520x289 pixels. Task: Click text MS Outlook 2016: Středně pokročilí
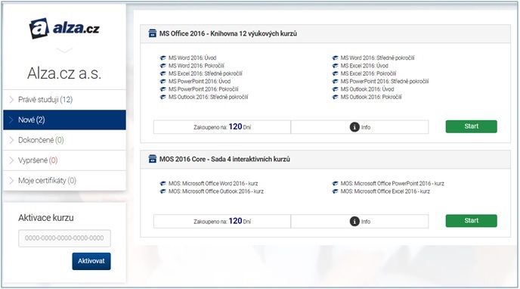click(x=209, y=98)
